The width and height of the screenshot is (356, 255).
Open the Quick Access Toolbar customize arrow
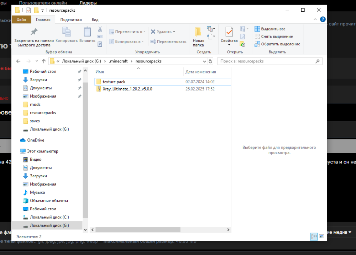tap(42, 10)
